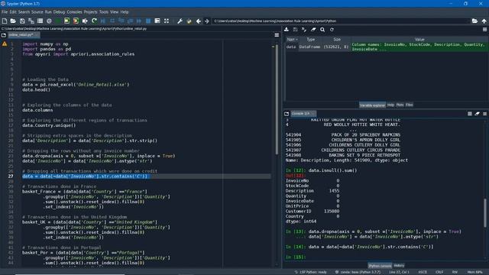489x275 pixels.
Task: Click the Save all files icon
Action: coord(31,21)
